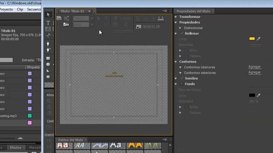Click New Title Based on Current icon
Screen dimensions: 273x153
click(59, 18)
